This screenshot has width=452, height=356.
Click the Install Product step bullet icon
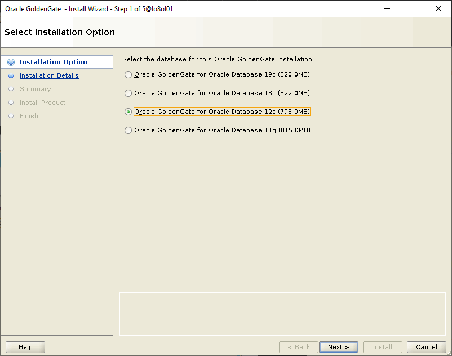pos(11,103)
